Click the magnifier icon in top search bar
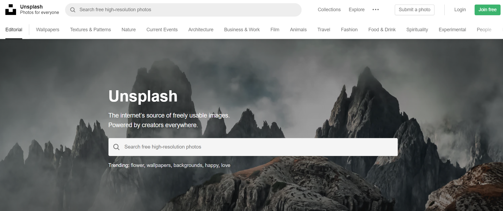 [x=73, y=10]
